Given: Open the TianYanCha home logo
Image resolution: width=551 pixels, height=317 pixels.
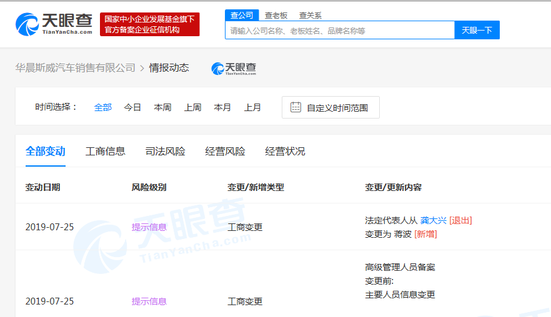Looking at the screenshot, I should coord(54,24).
